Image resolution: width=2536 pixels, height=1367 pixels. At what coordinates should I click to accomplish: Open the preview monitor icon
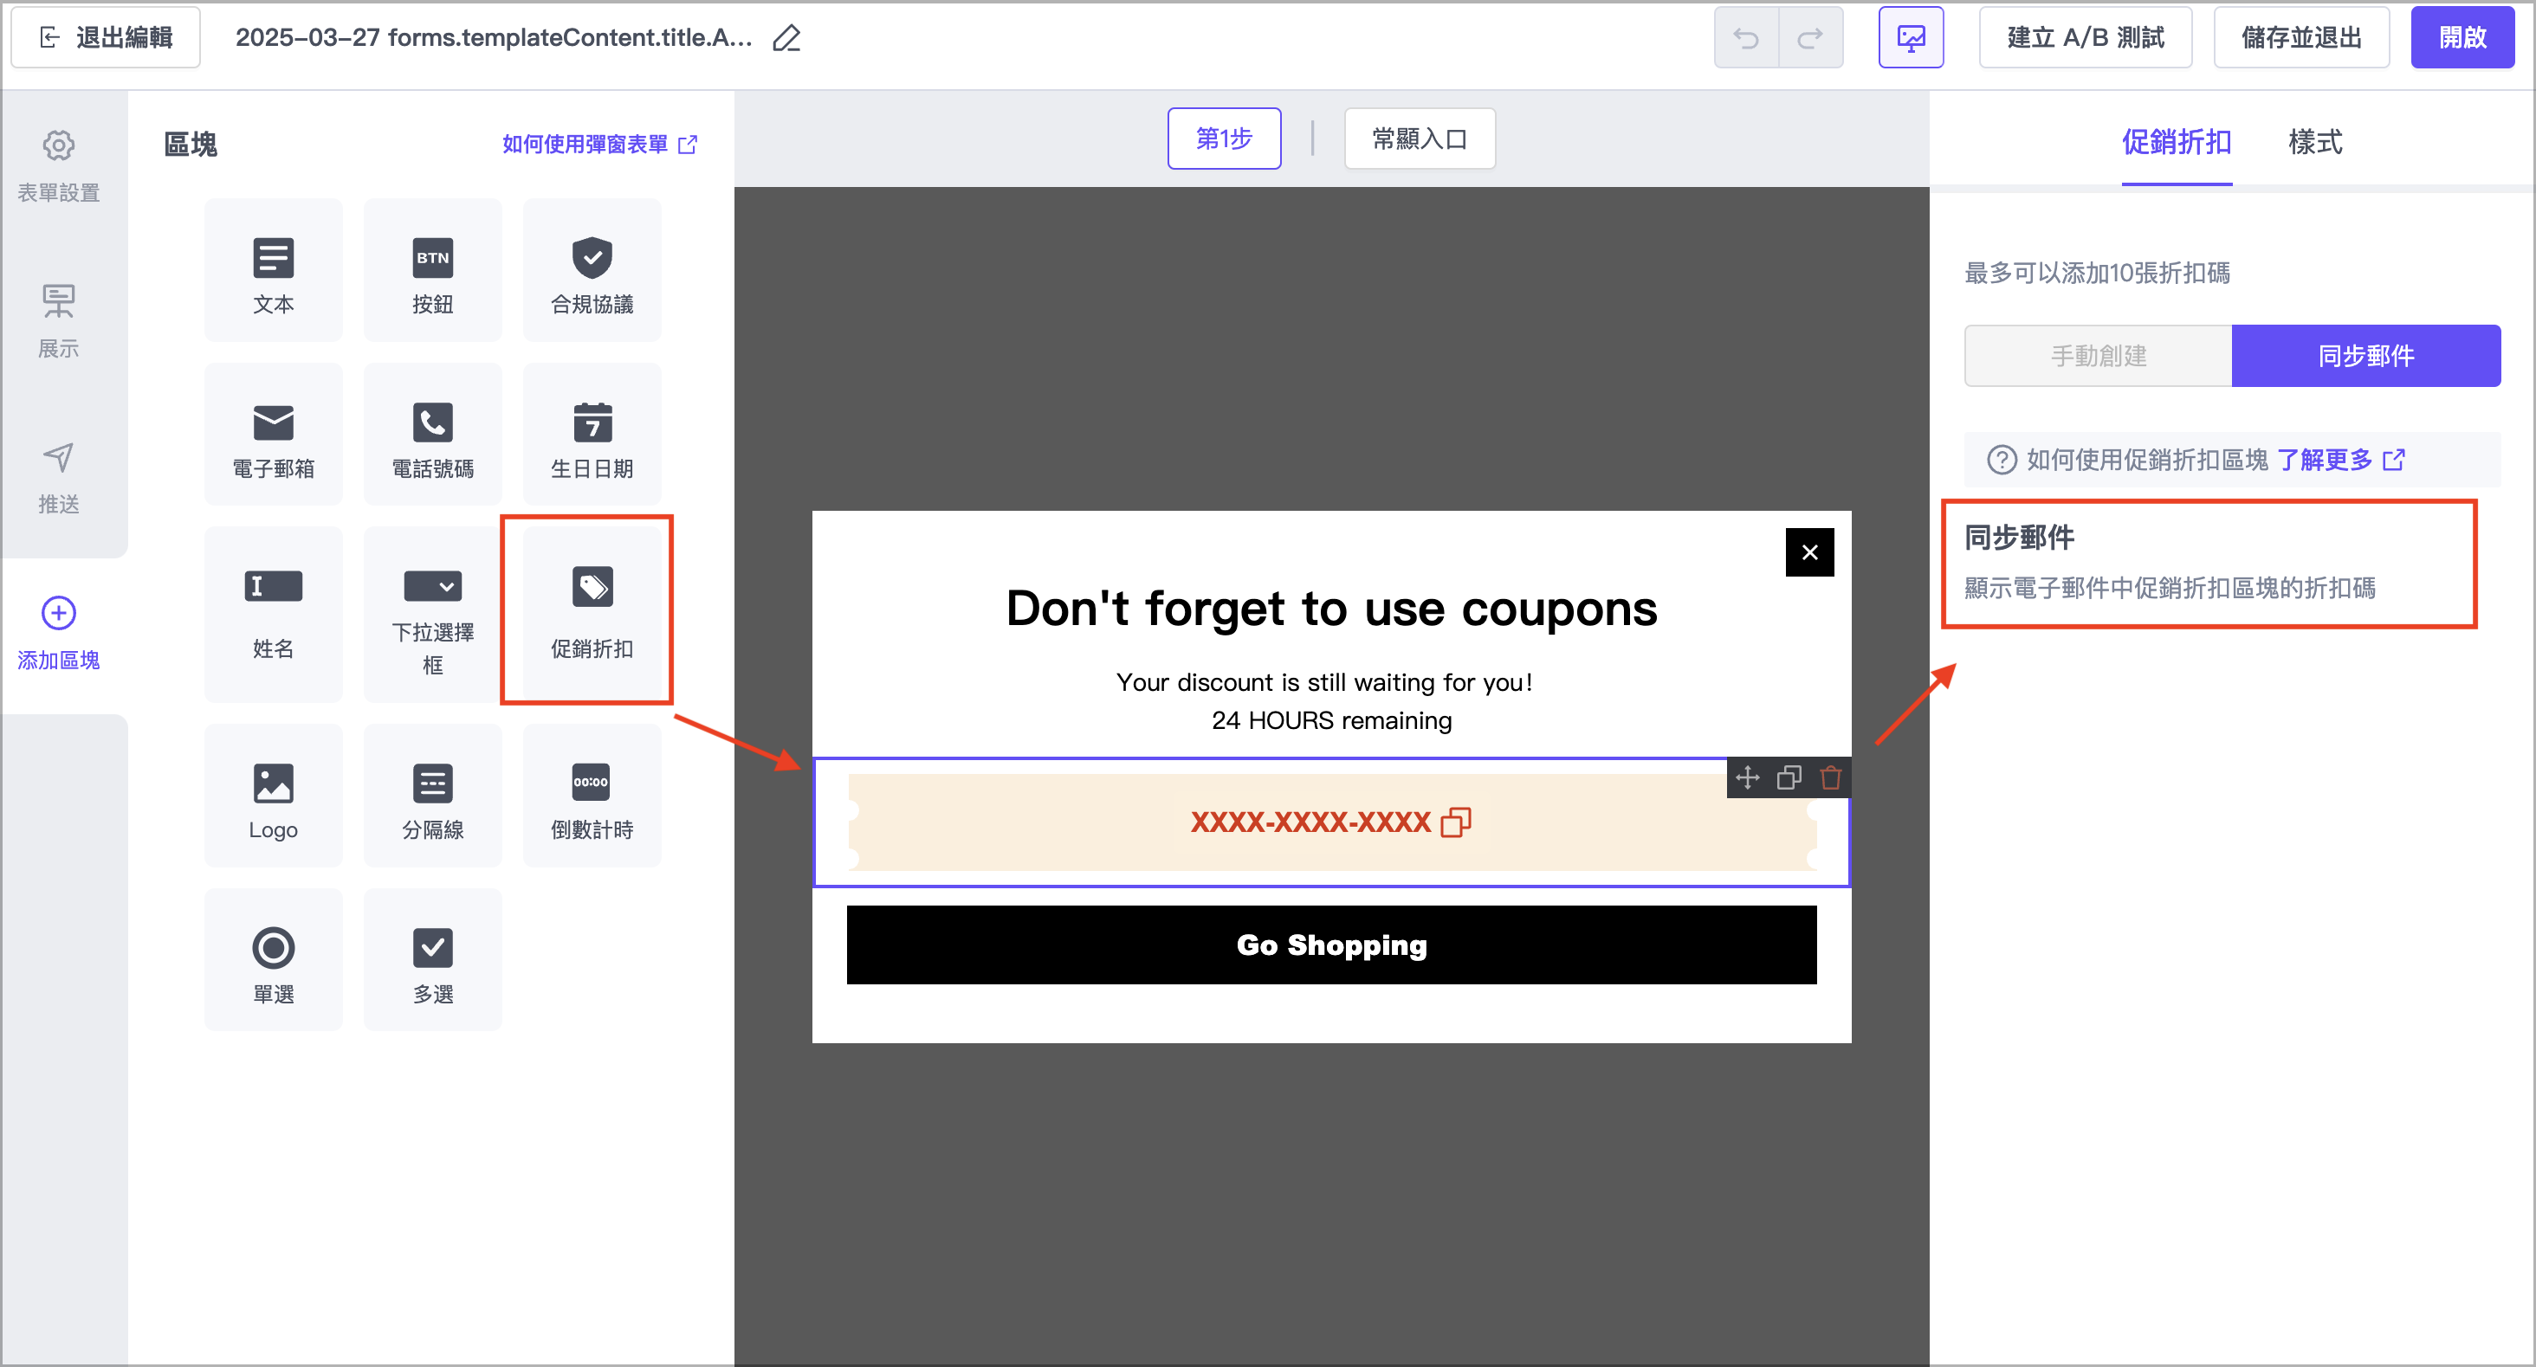pos(1910,38)
